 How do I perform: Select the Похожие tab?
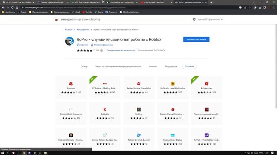tap(189, 66)
